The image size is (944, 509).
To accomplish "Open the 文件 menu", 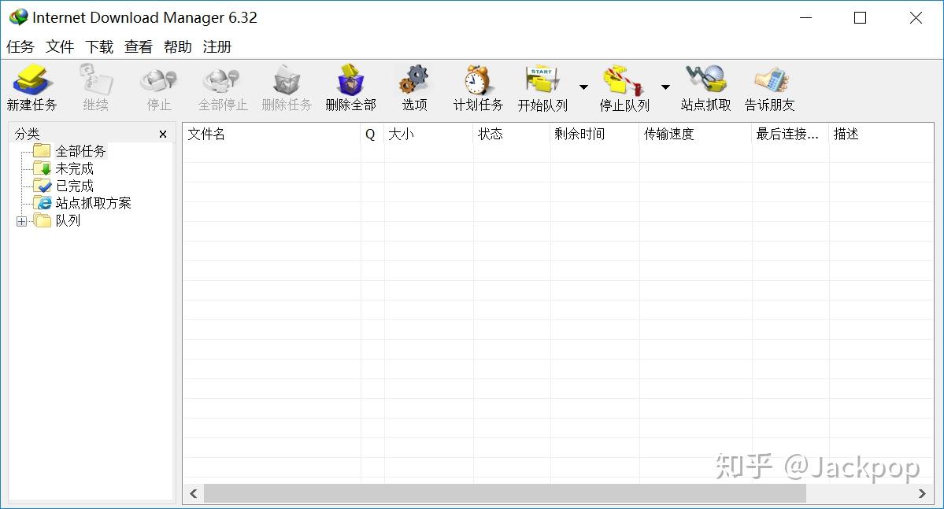I will (x=60, y=47).
